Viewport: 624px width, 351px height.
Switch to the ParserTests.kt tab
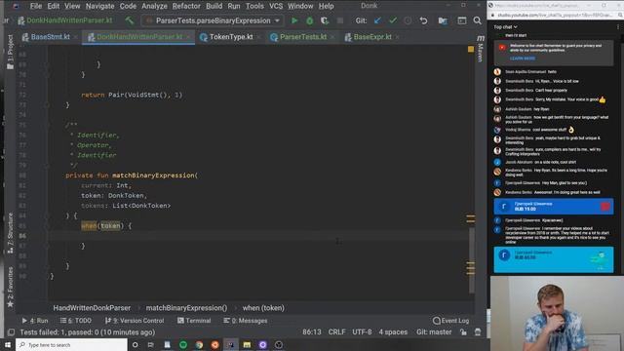pos(303,37)
